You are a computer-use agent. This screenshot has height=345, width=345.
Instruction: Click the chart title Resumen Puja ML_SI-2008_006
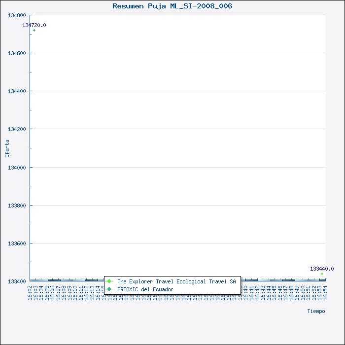[x=172, y=6]
